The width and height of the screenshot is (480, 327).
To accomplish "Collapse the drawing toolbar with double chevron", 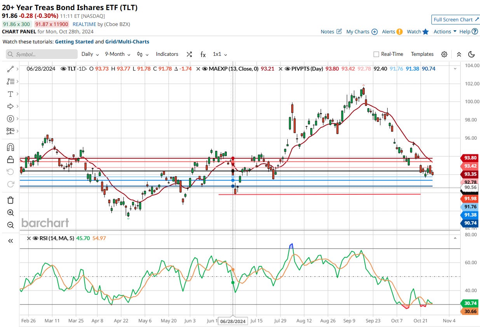I will (x=10, y=241).
